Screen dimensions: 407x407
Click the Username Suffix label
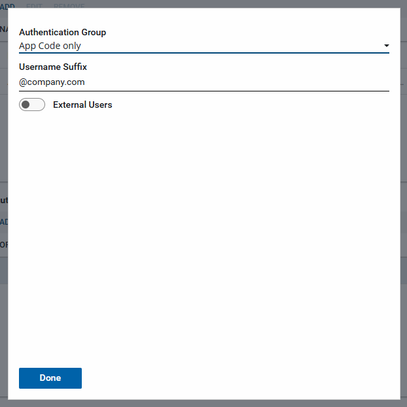[53, 67]
